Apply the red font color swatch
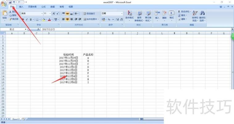Image resolution: width=234 pixels, height=124 pixels. point(49,19)
